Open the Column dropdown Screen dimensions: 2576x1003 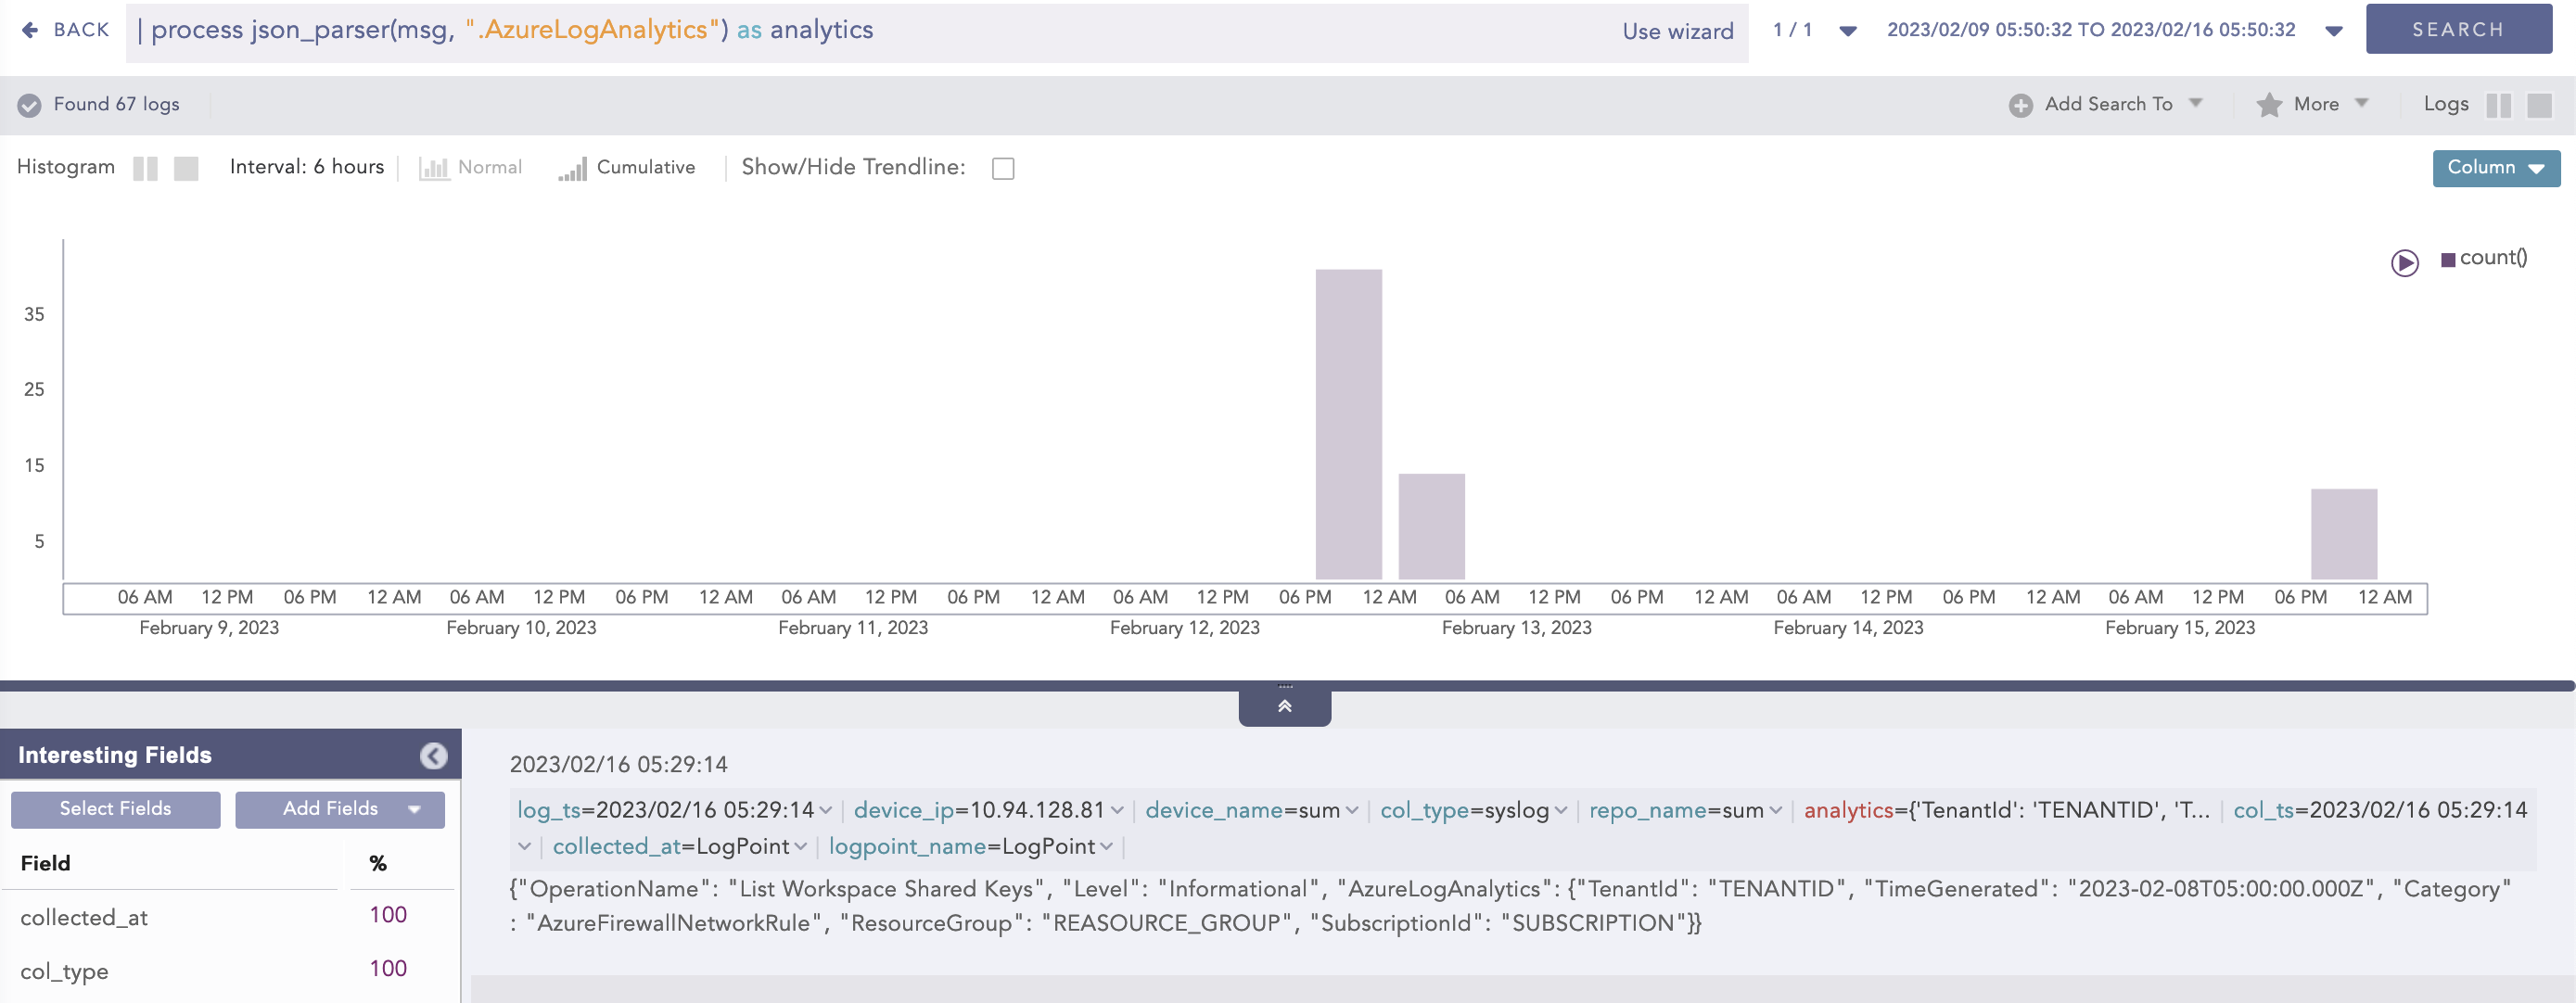tap(2495, 168)
